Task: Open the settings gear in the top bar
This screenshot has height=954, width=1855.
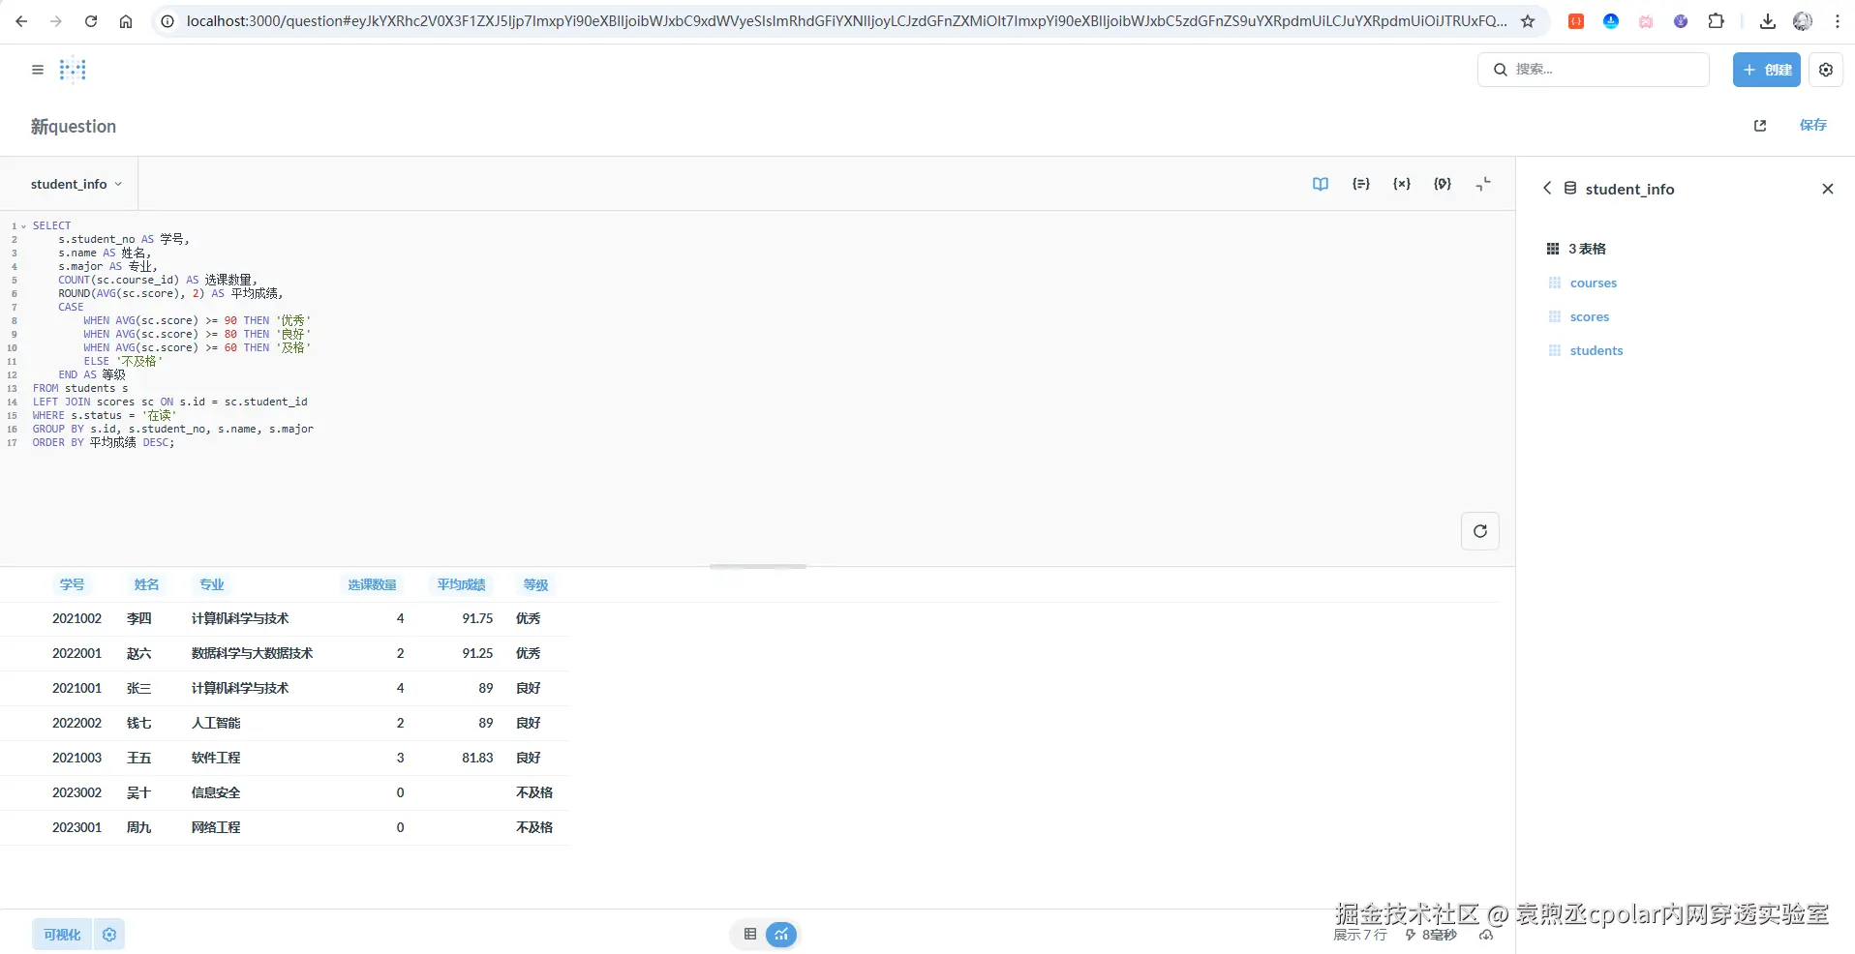Action: pyautogui.click(x=1826, y=70)
